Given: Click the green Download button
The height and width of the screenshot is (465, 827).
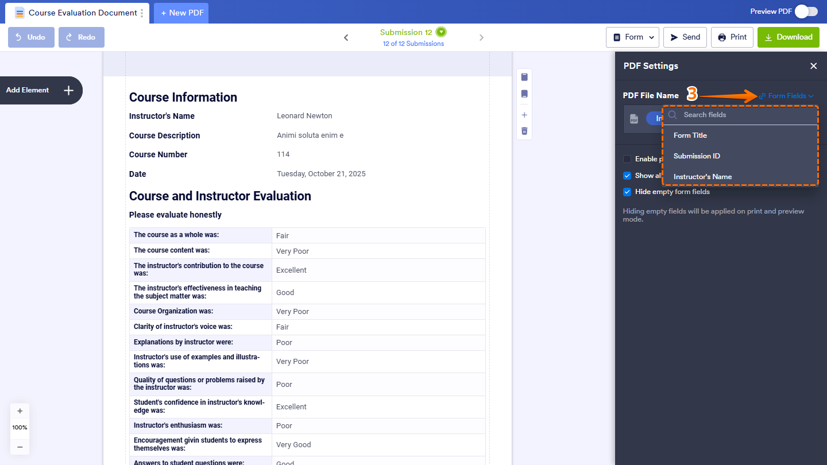Looking at the screenshot, I should pos(788,37).
